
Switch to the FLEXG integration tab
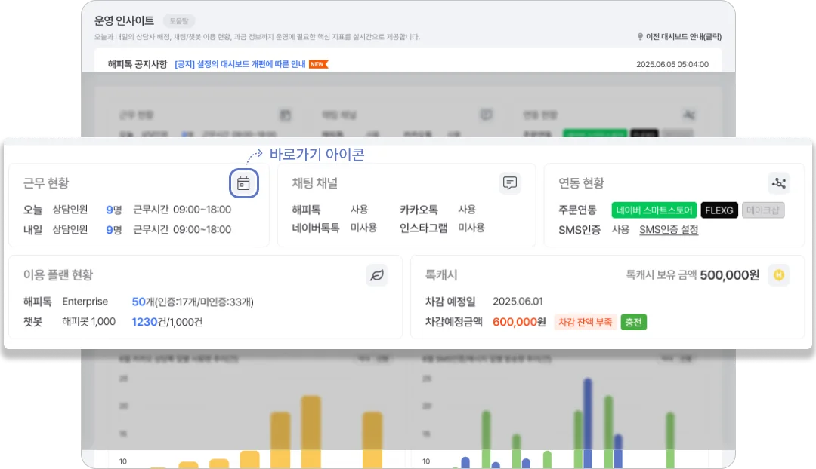(719, 210)
